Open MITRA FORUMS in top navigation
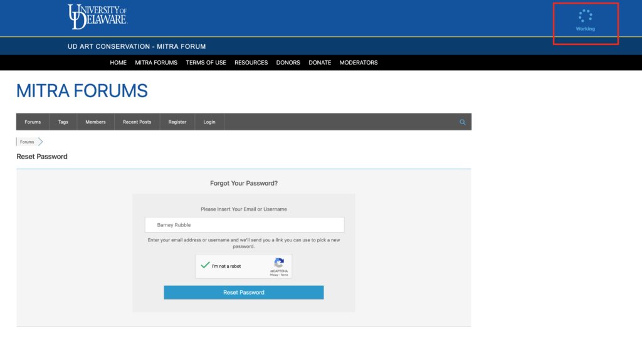 pyautogui.click(x=156, y=63)
